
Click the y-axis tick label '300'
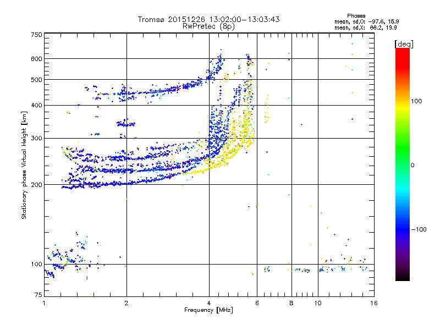pyautogui.click(x=36, y=139)
